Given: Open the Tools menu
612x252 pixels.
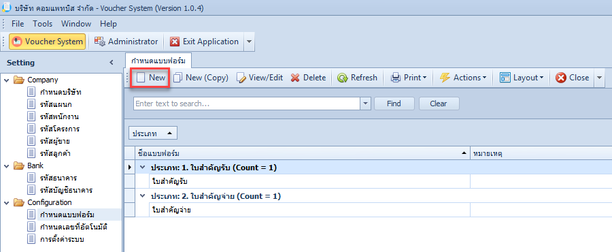Looking at the screenshot, I should tap(43, 24).
